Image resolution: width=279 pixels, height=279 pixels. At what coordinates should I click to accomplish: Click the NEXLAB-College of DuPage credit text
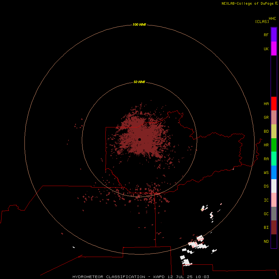(247, 3)
